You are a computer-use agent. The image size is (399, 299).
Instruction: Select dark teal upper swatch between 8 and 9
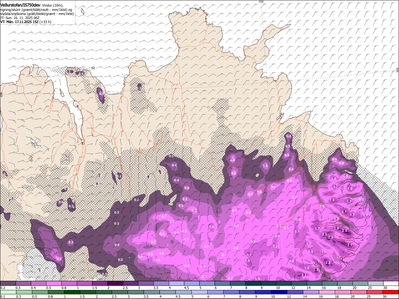click(253, 283)
